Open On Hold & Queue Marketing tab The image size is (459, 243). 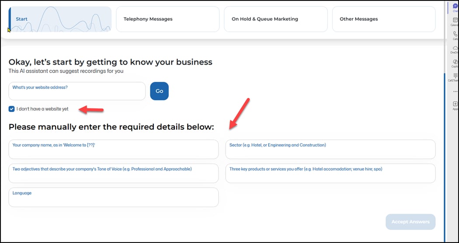(275, 19)
